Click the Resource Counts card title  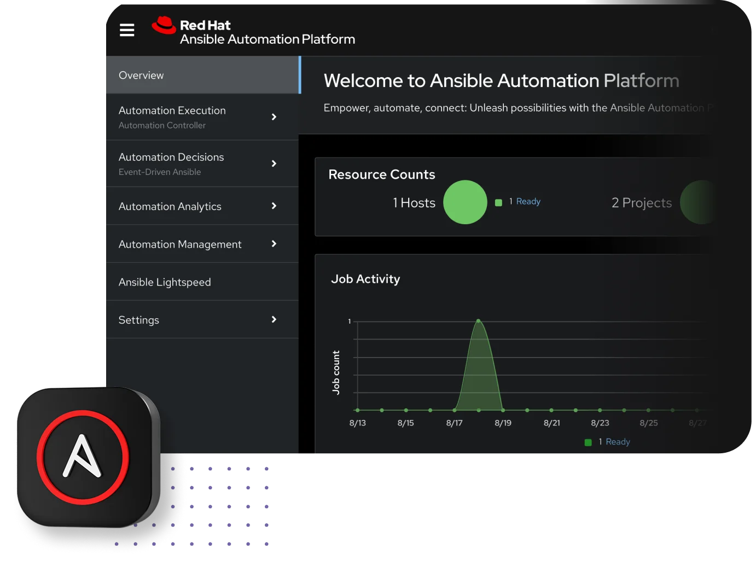tap(381, 174)
